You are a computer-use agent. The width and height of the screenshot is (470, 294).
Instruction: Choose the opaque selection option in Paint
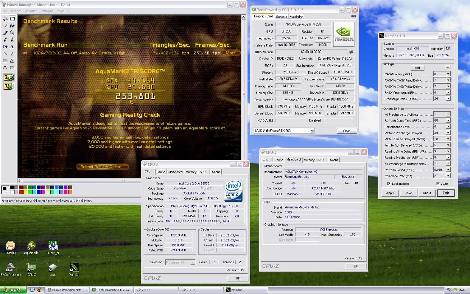[9, 77]
